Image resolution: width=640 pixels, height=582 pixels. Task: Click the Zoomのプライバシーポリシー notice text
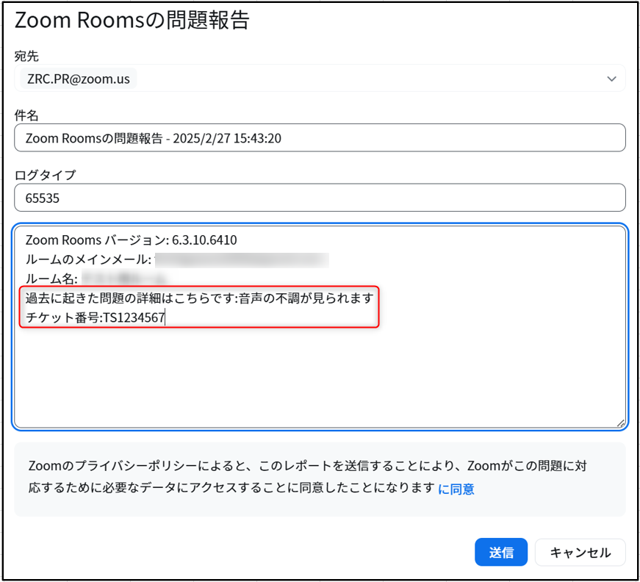pyautogui.click(x=307, y=477)
